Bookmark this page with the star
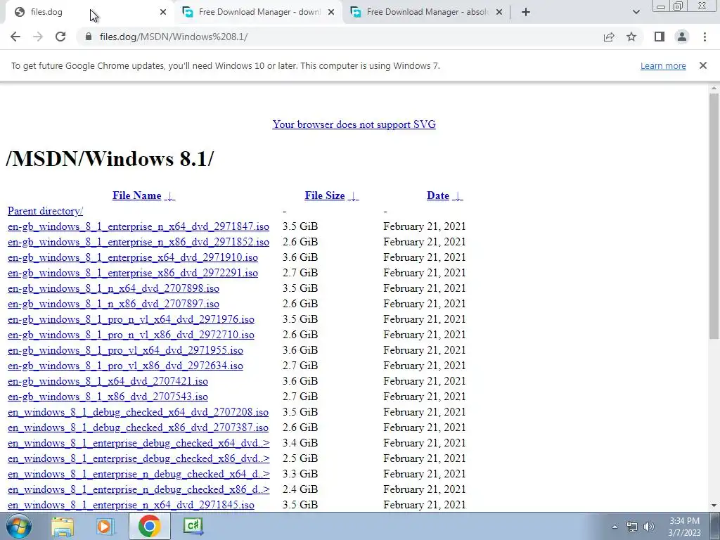 coord(631,37)
